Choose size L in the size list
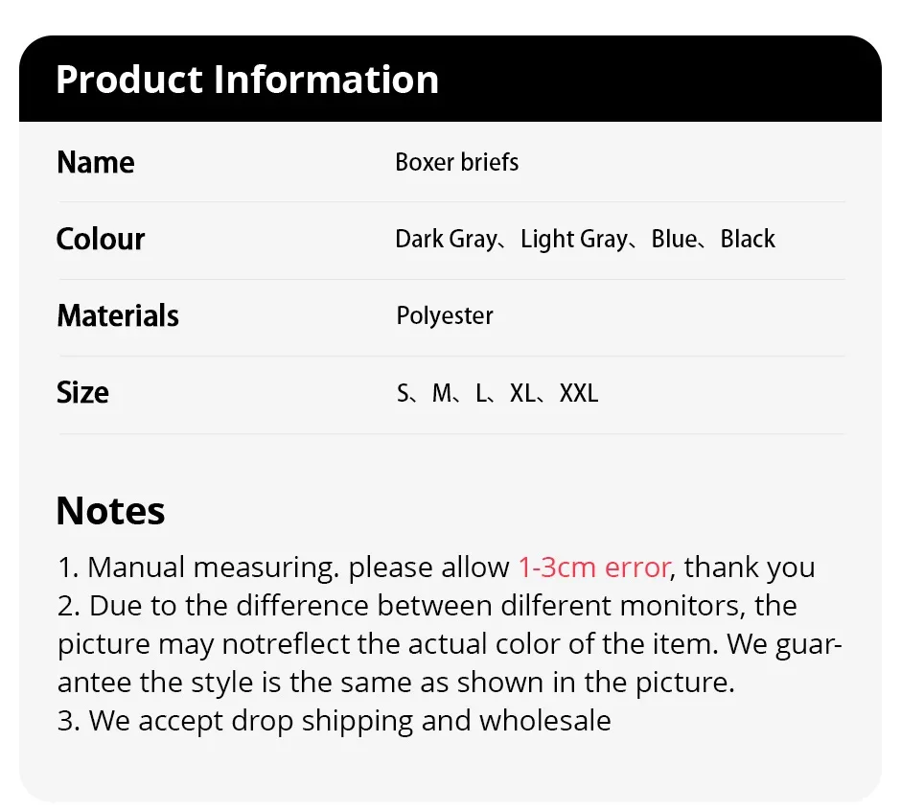901x811 pixels. click(481, 393)
